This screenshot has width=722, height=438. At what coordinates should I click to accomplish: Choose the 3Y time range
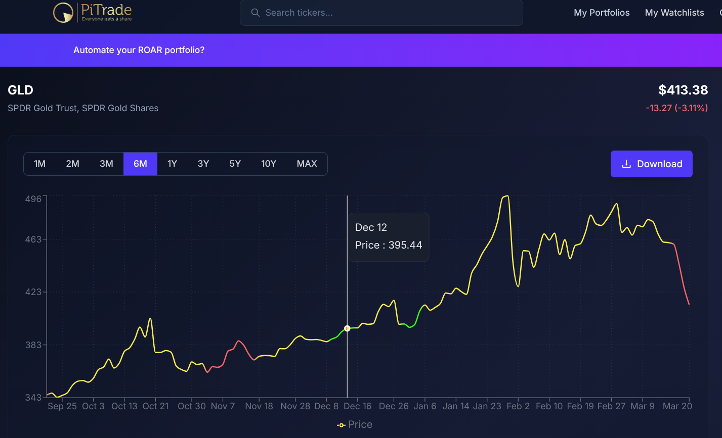pyautogui.click(x=203, y=164)
